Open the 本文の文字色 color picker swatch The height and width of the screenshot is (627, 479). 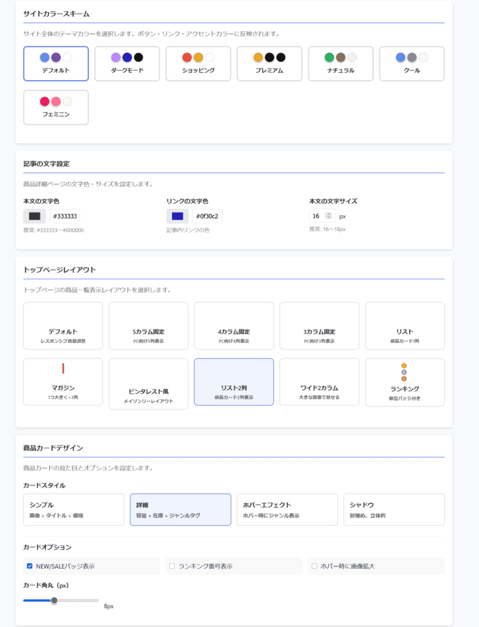(34, 216)
